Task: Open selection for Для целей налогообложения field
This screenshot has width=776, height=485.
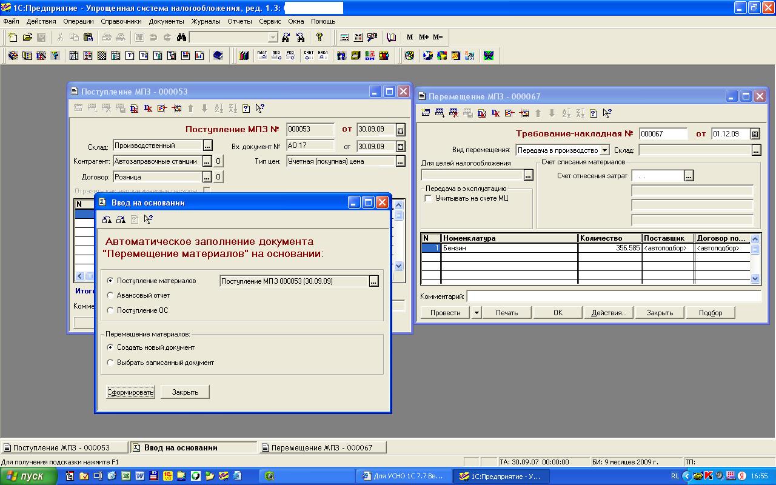Action: click(528, 175)
